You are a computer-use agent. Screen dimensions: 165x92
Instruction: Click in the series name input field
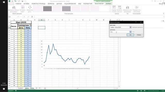(x=120, y=27)
